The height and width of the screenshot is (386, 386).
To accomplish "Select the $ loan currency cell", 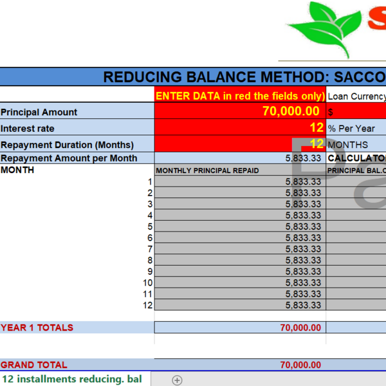I will point(356,111).
